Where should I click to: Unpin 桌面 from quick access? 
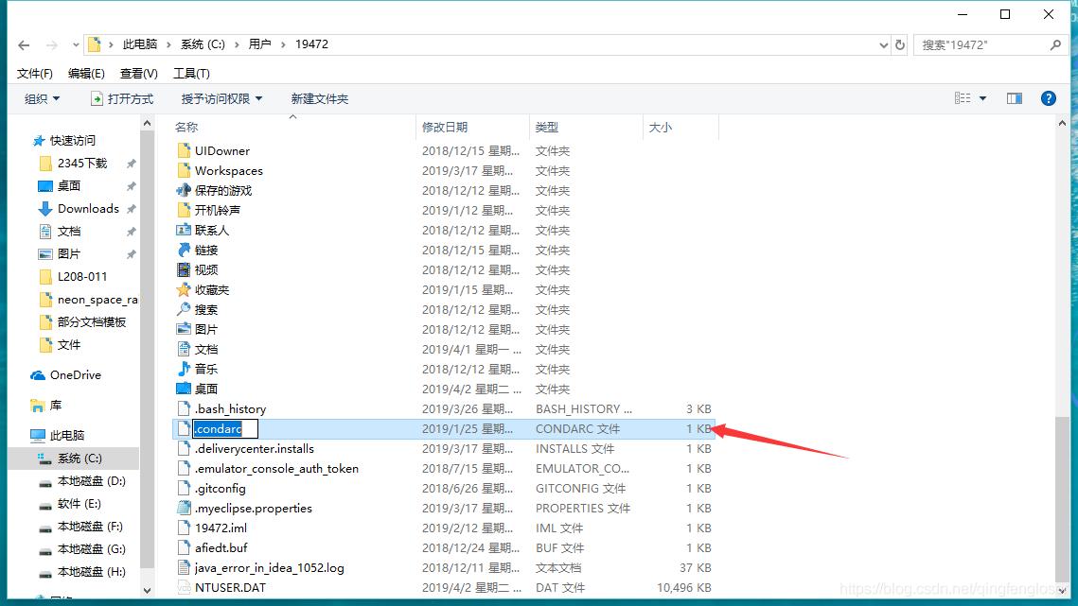click(x=132, y=185)
